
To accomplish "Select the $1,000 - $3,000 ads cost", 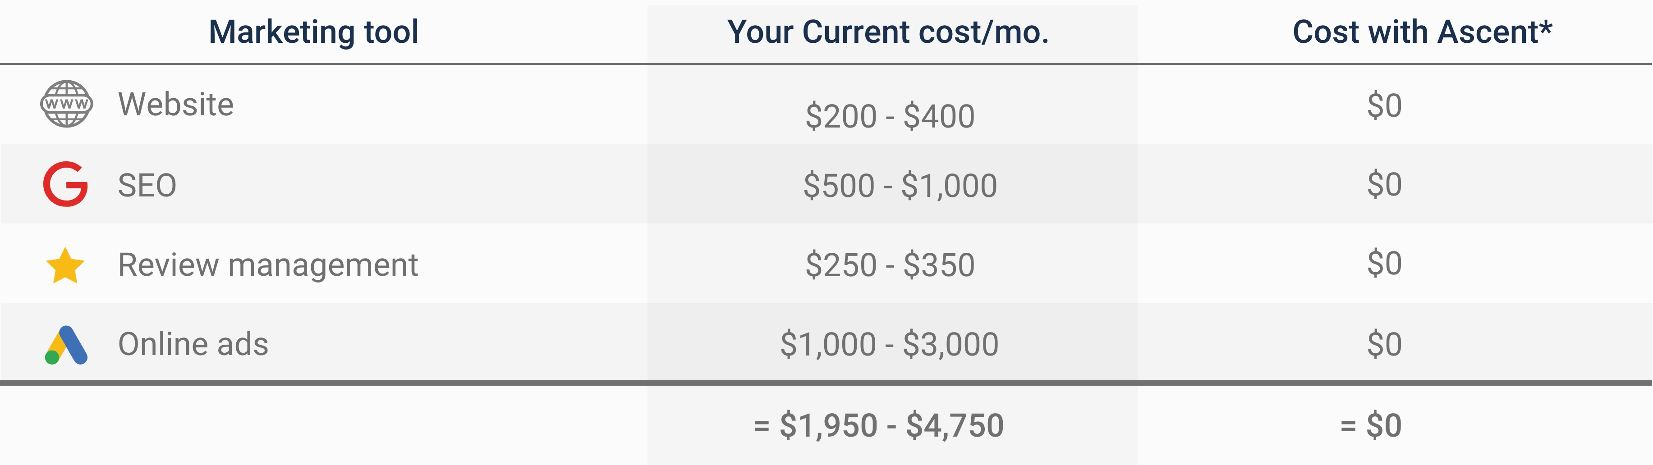I will click(889, 344).
